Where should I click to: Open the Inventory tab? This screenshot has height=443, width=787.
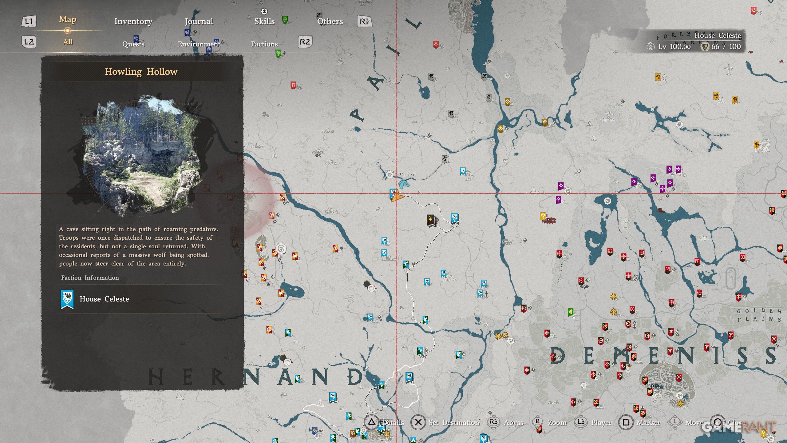tap(133, 21)
